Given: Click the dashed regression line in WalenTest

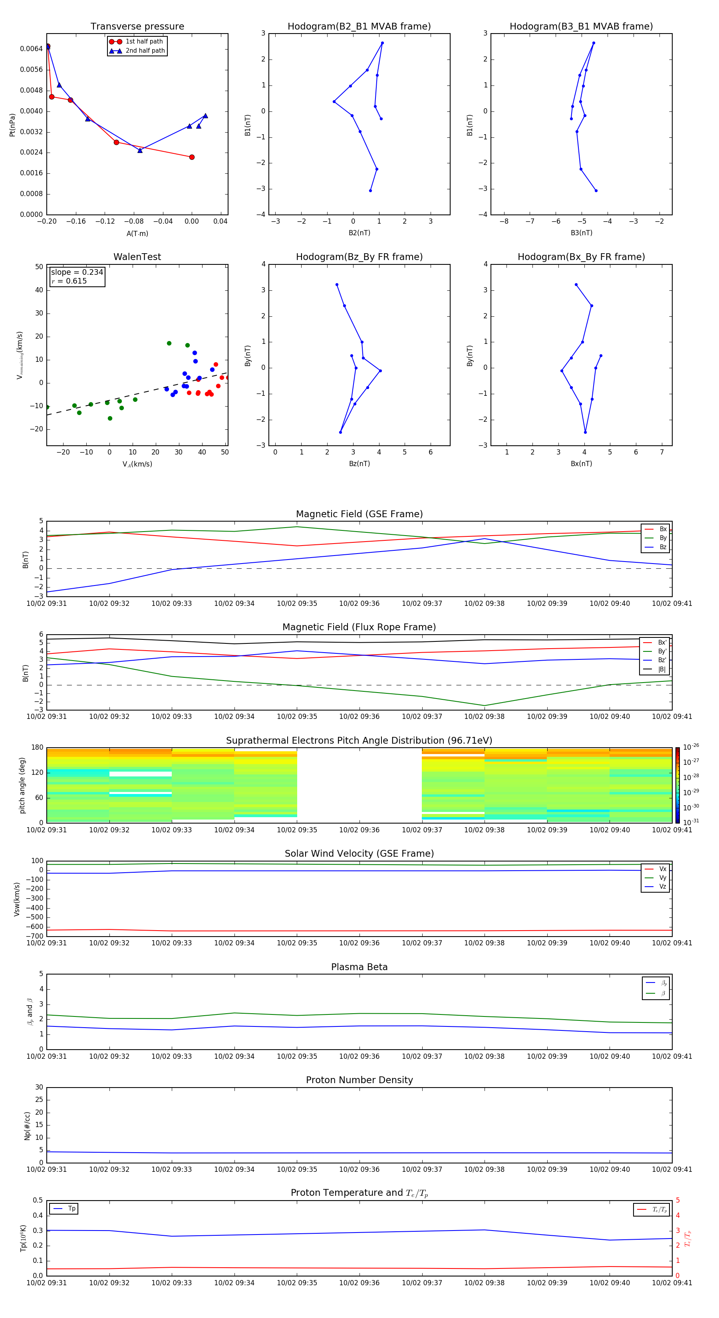Looking at the screenshot, I should point(137,394).
